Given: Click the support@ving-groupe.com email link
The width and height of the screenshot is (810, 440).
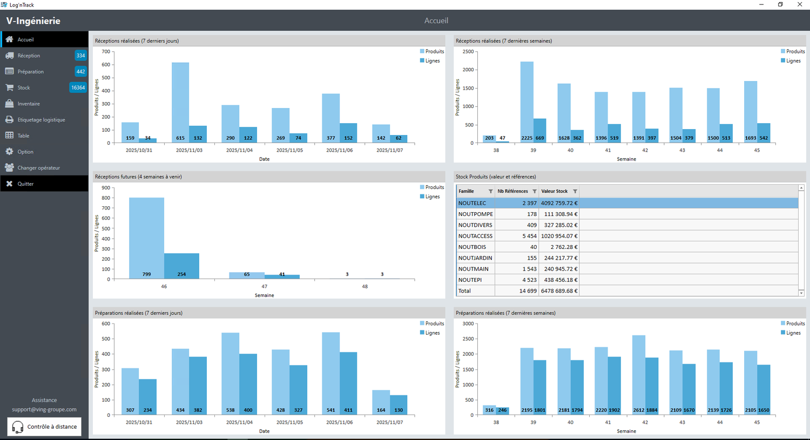Looking at the screenshot, I should [x=44, y=410].
